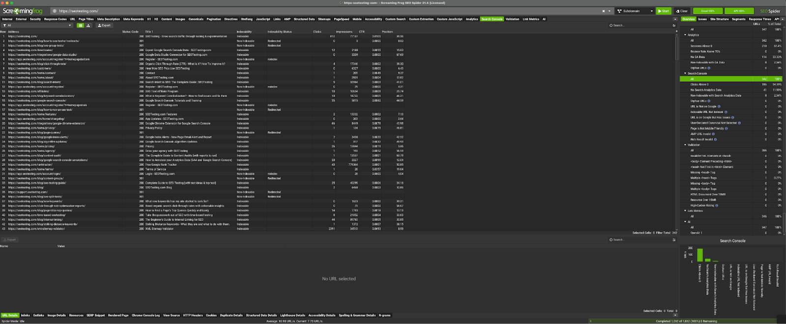Click the Crawl 100% progress bar
Screen dimensions: 786x324
(x=707, y=11)
